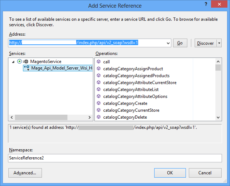Collapse the MagentoService tree node
This screenshot has height=186, width=230.
(x=13, y=62)
